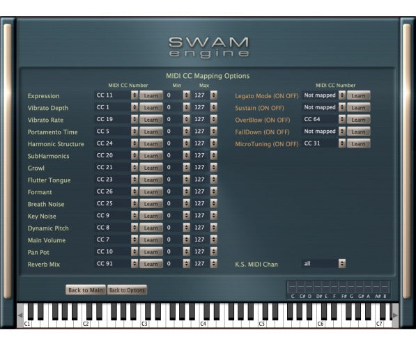Click Learn for Sustain (ON OFF)
Viewport: 416px width, 346px height.
coord(358,107)
